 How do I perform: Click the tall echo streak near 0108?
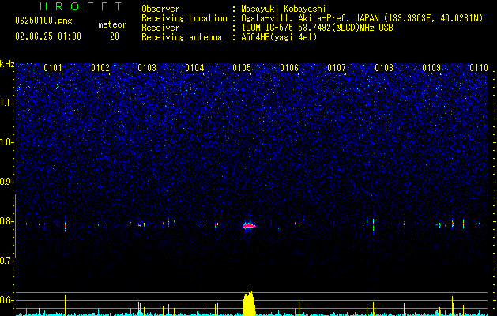tap(374, 226)
